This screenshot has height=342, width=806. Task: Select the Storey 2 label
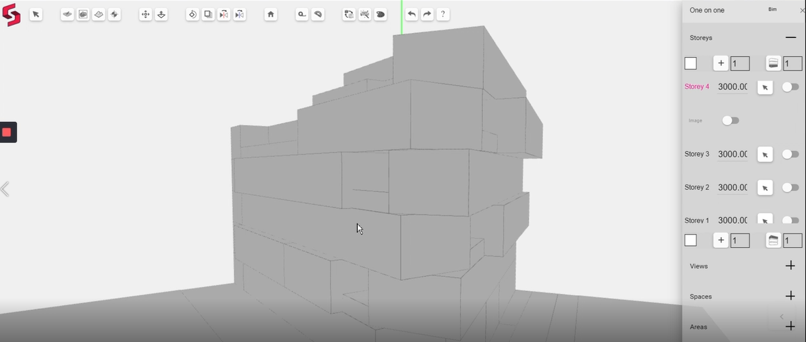(x=697, y=187)
